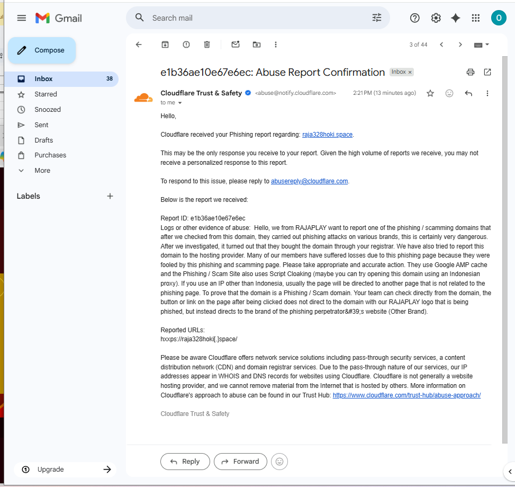Click the abusereply@cloudflare.com email link
Viewport: 515px width, 487px height.
tap(309, 181)
